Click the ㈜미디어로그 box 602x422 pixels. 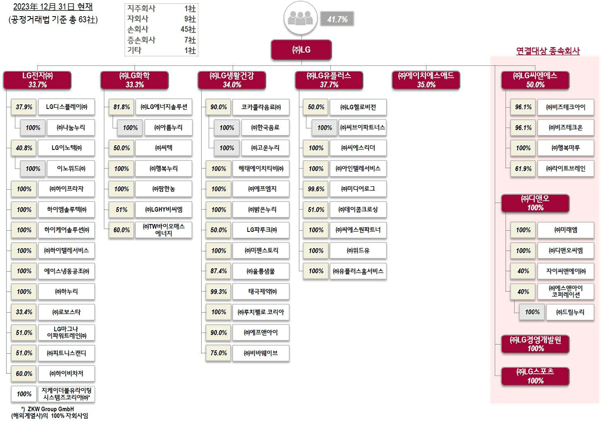(358, 189)
